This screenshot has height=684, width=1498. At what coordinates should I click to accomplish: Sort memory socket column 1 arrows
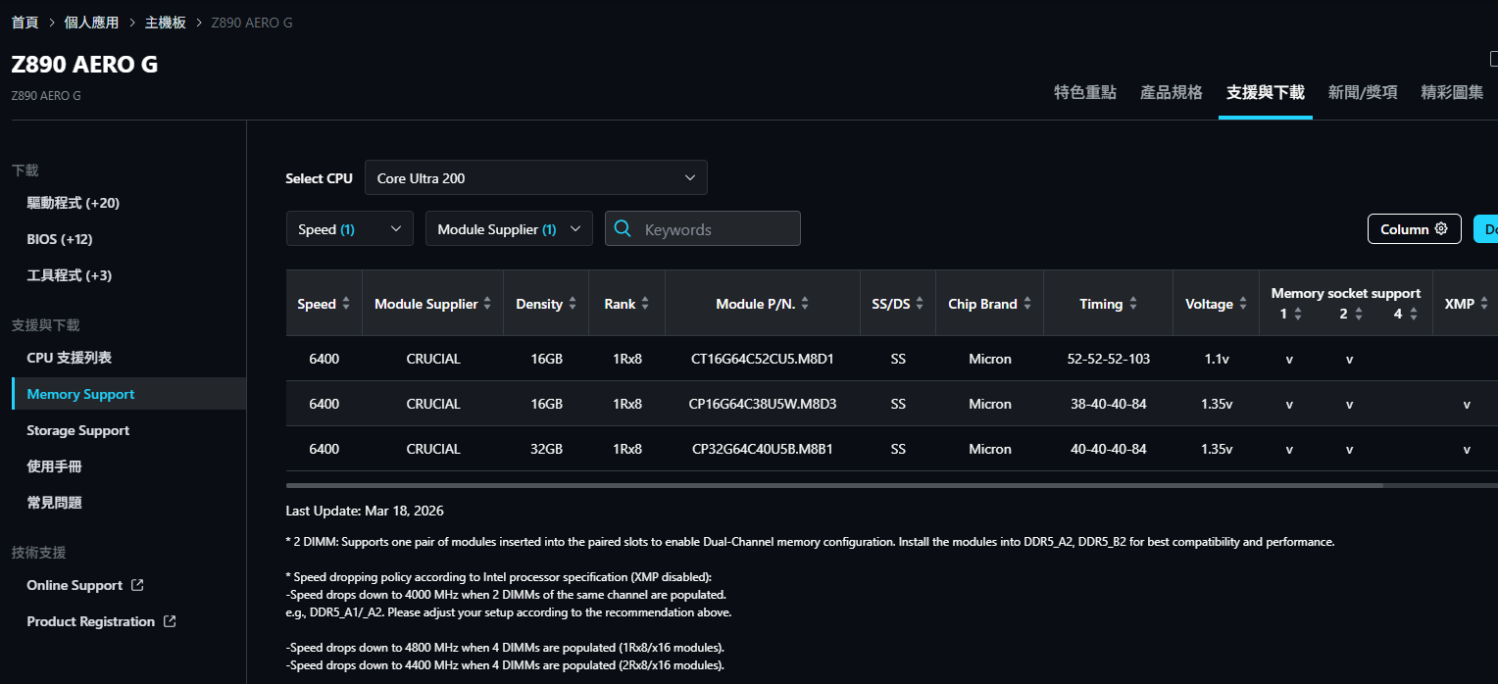point(1298,314)
